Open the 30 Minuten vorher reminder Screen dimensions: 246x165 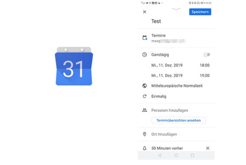coord(167,148)
